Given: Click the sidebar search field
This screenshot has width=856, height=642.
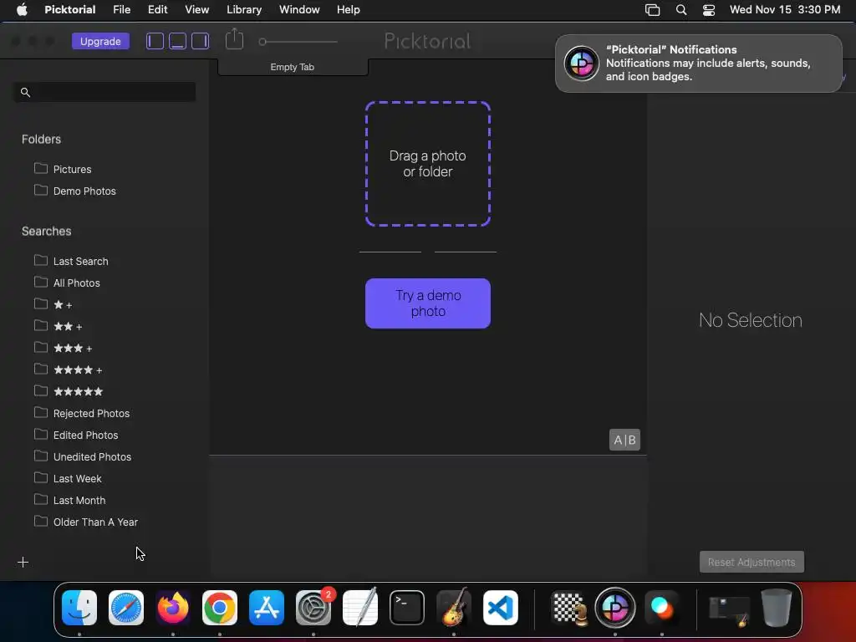Looking at the screenshot, I should point(104,92).
